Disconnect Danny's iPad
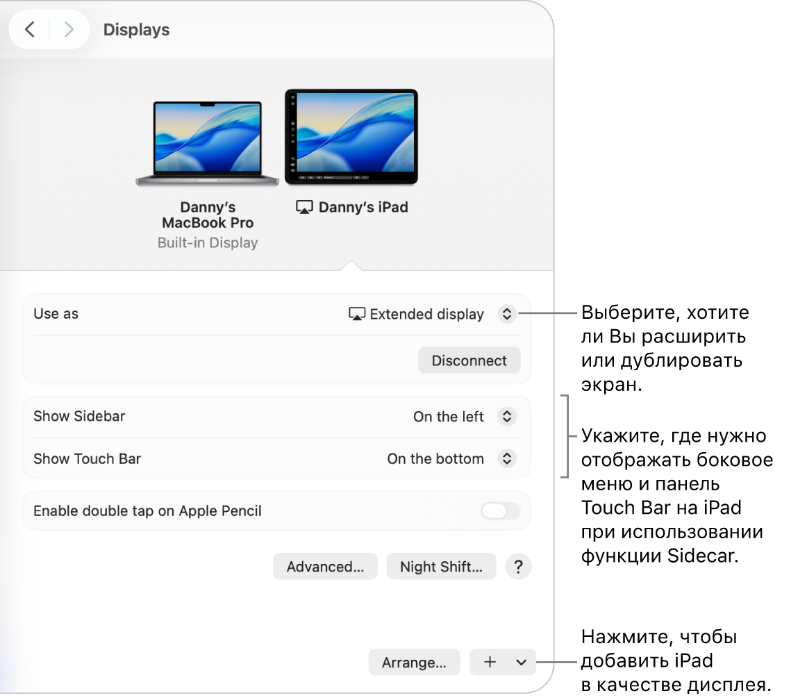This screenshot has height=698, width=807. pos(469,360)
